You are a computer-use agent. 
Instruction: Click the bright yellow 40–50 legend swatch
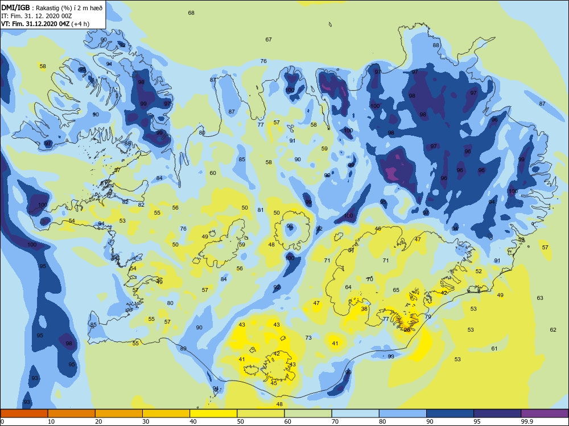pyautogui.click(x=213, y=414)
